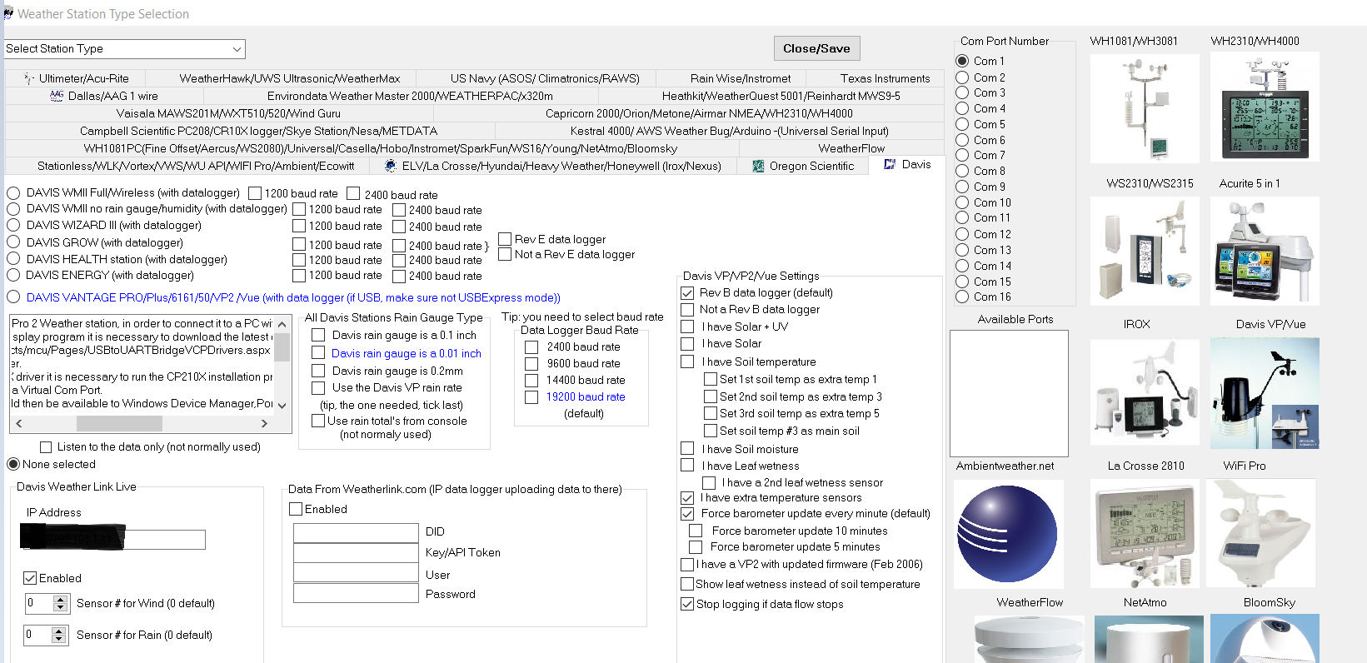Viewport: 1367px width, 663px height.
Task: Click the ELV/La Crosse tab icon
Action: (391, 167)
